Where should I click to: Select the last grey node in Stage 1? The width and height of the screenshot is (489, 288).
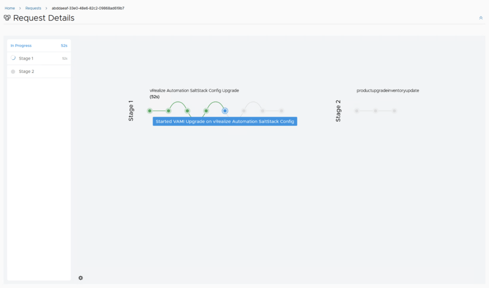point(281,111)
